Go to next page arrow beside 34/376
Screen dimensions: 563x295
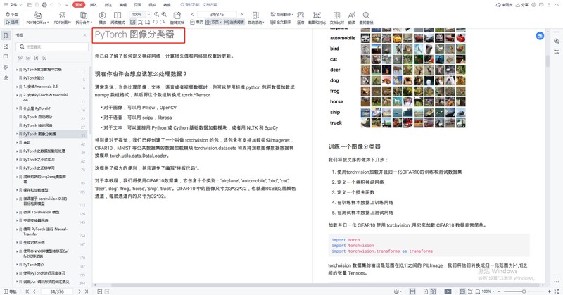pos(241,14)
